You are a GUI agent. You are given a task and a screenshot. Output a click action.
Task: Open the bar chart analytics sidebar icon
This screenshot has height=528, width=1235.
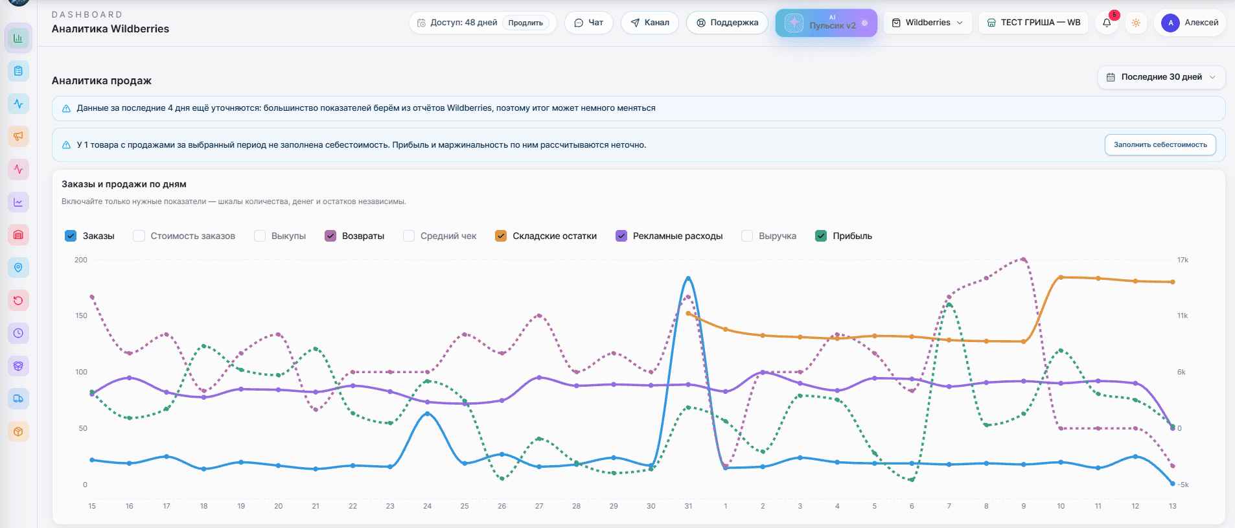tap(18, 38)
